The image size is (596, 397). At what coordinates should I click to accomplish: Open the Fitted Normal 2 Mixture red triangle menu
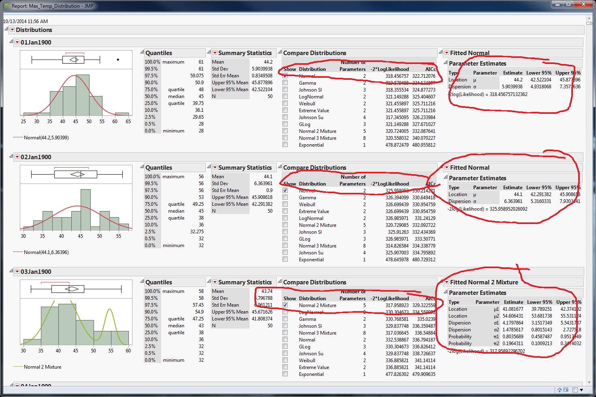tap(447, 282)
